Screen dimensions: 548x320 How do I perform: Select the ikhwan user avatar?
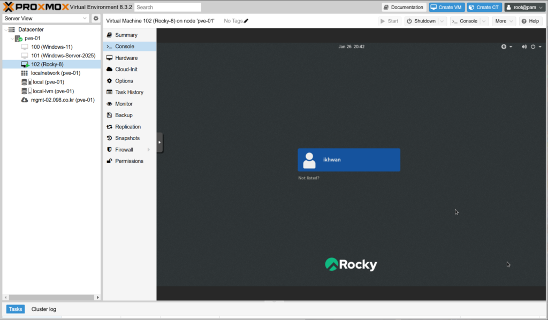309,160
